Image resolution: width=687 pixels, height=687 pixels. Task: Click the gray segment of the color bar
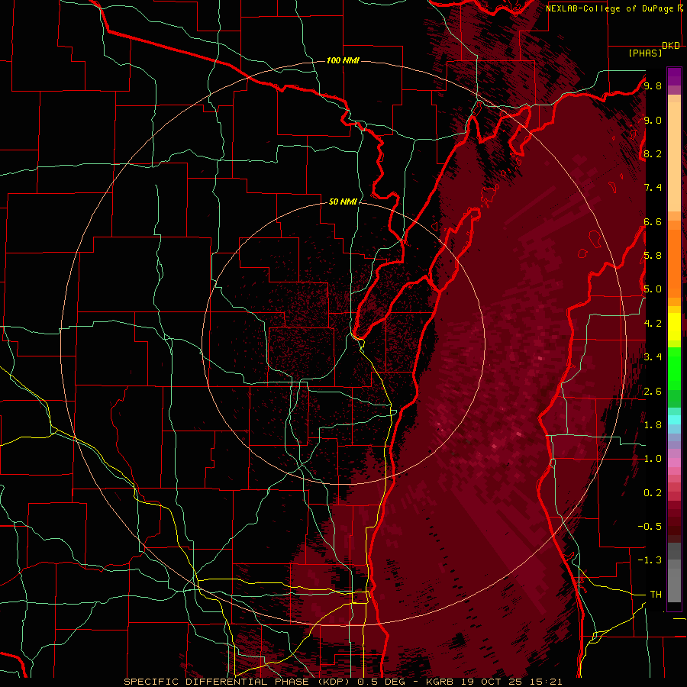(674, 572)
